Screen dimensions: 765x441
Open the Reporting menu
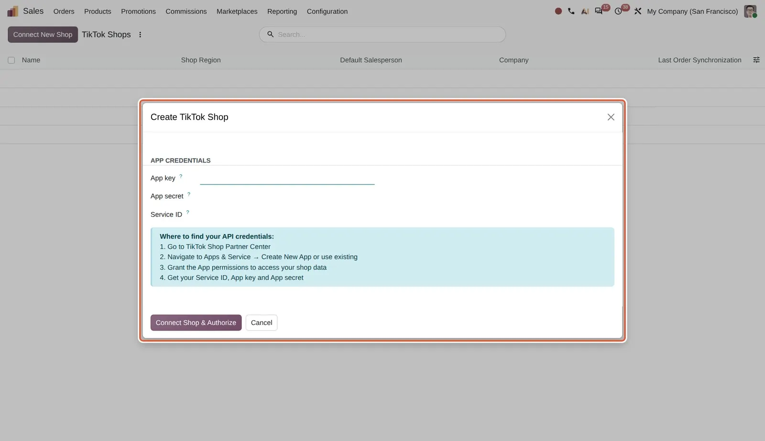click(x=282, y=11)
